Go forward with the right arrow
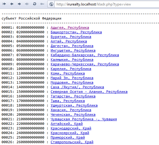The width and height of the screenshot is (159, 145). coord(19,4)
